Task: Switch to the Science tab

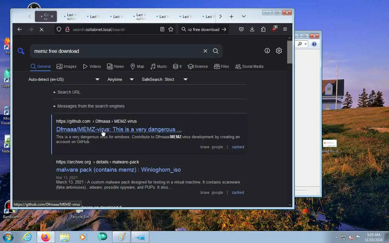Action: pyautogui.click(x=198, y=67)
